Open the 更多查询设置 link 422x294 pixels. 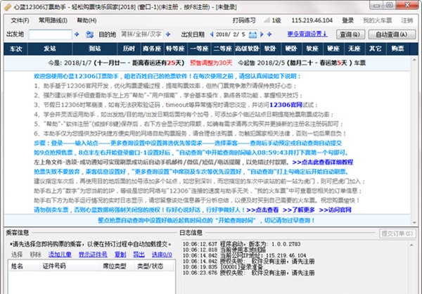(x=307, y=34)
